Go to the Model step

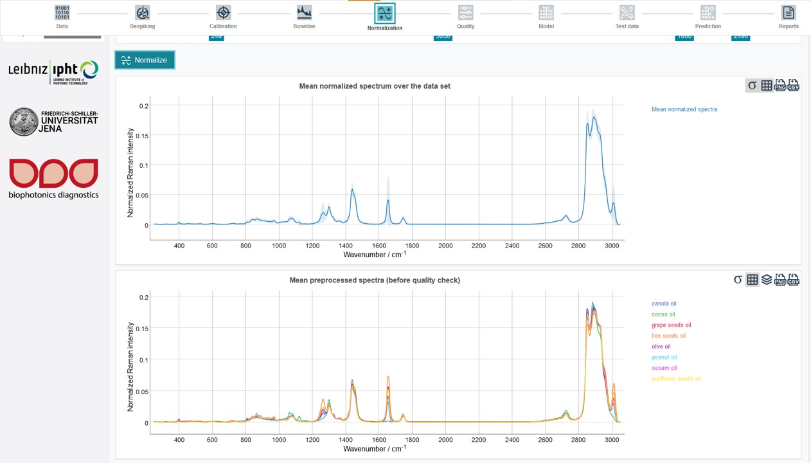point(546,17)
